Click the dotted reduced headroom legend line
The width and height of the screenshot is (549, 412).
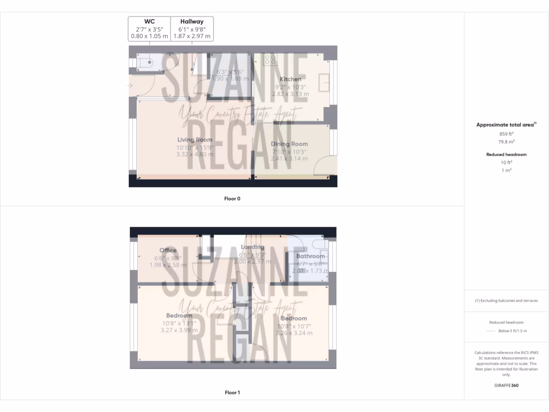pyautogui.click(x=491, y=332)
